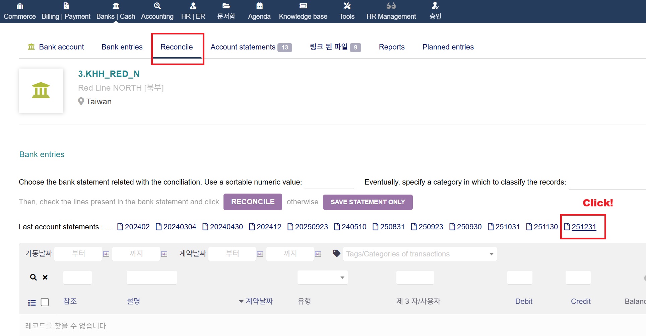The width and height of the screenshot is (646, 336).
Task: Switch to Account statements tab
Action: [243, 47]
